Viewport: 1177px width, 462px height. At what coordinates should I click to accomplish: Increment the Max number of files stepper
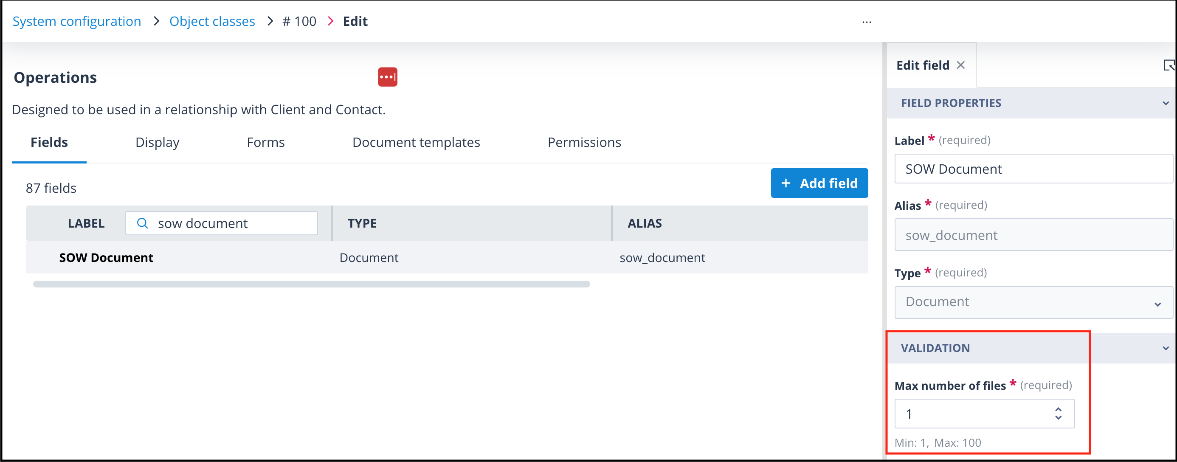(1058, 409)
